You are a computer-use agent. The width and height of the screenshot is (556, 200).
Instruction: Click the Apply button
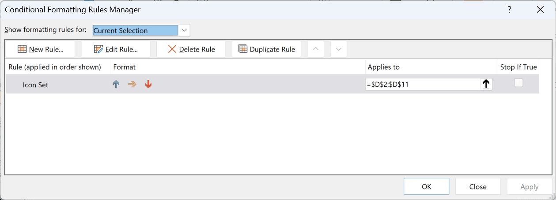530,186
